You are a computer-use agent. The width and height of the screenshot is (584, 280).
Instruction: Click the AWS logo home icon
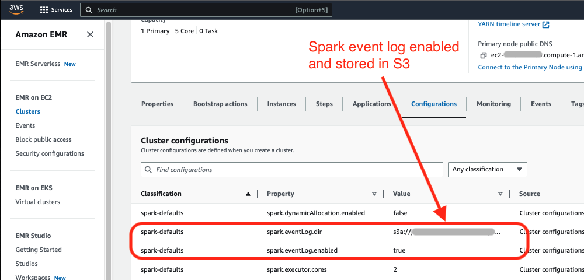tap(16, 10)
